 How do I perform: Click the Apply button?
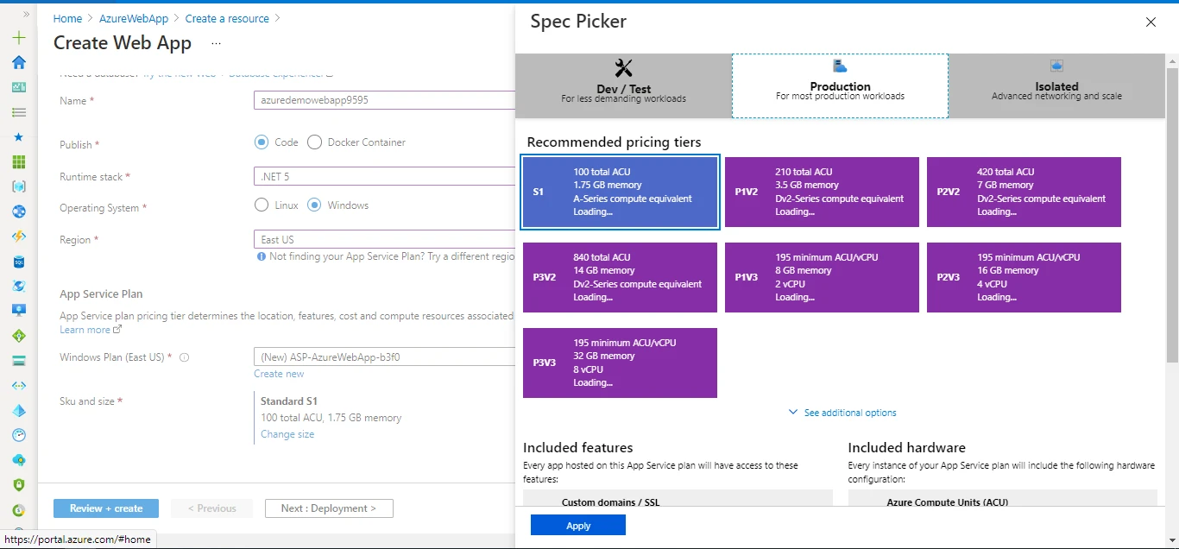577,525
